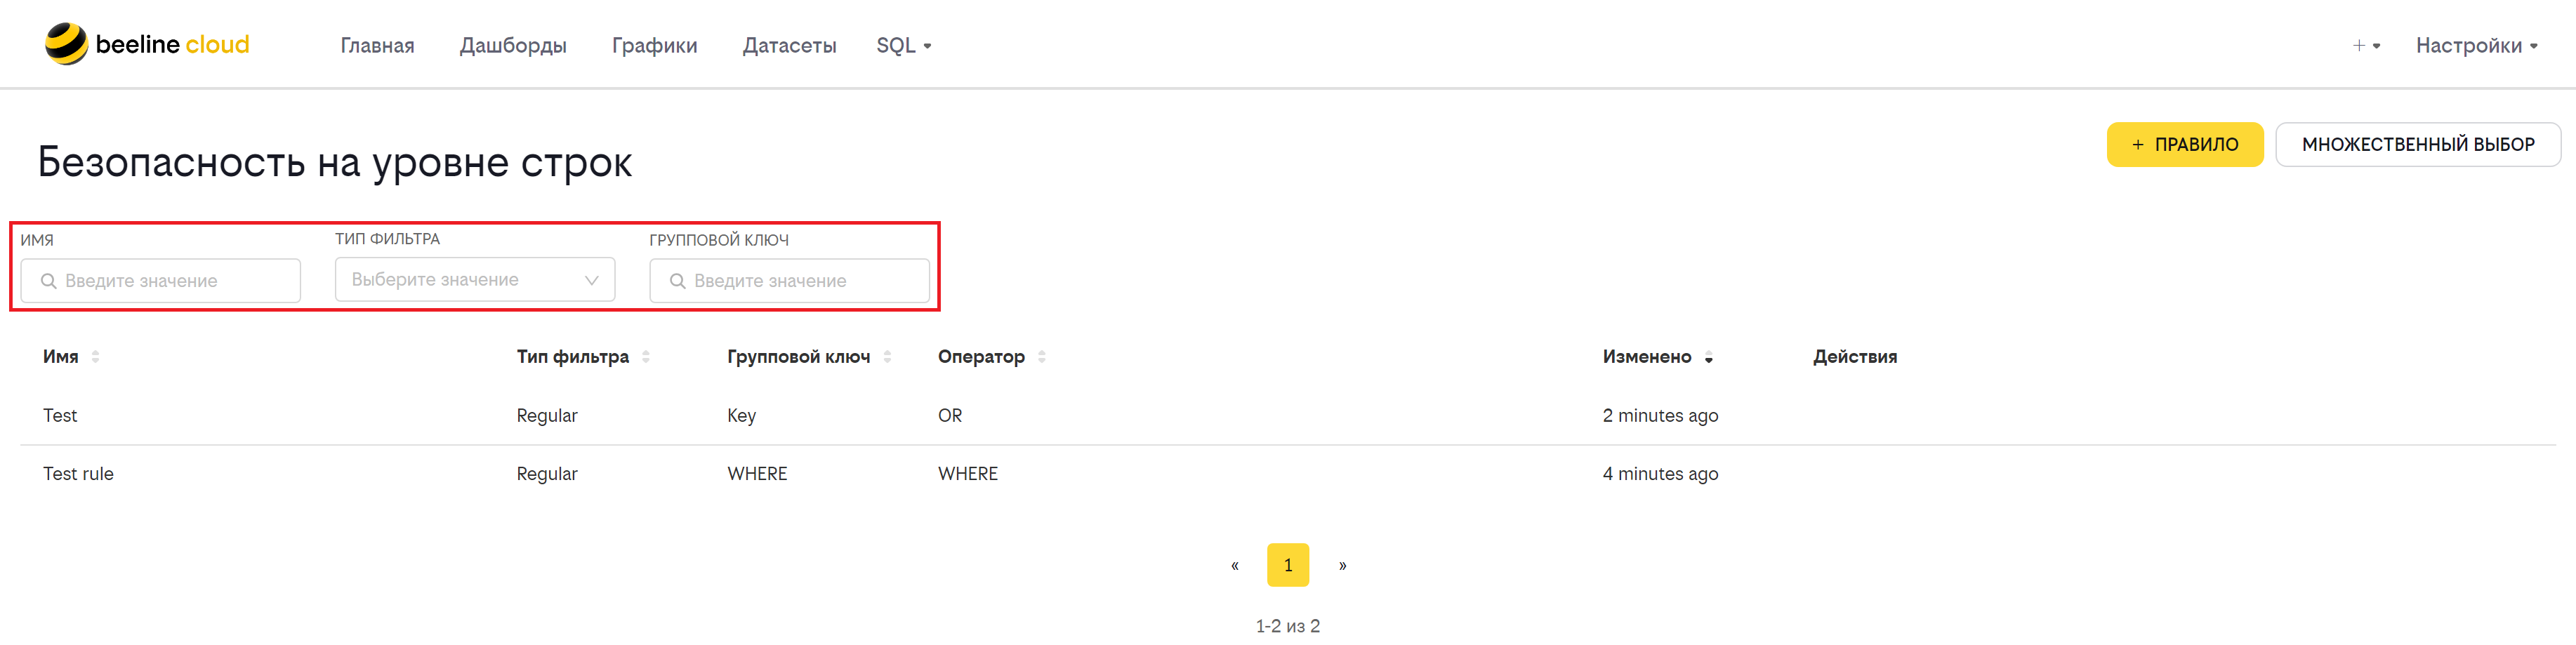Go to next page arrow »

tap(1342, 566)
